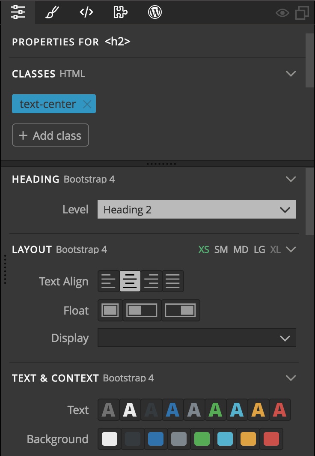Collapse the Classes section chevron
This screenshot has width=315, height=456.
(291, 74)
